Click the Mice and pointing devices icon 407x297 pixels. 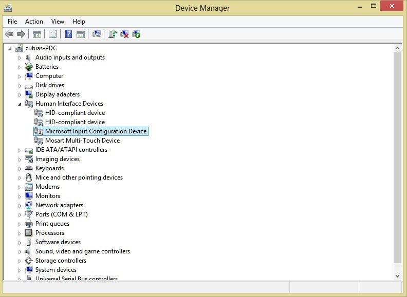tap(29, 177)
